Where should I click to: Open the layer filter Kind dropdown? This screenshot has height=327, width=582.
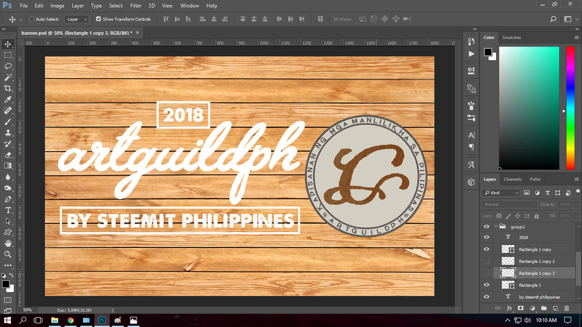tap(501, 193)
